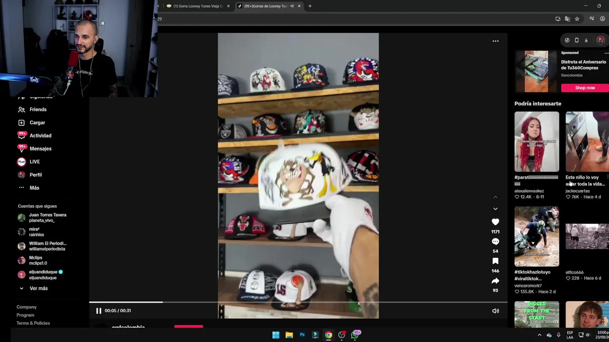Open eljuandiduque verified account
This screenshot has width=609, height=342.
(40, 275)
